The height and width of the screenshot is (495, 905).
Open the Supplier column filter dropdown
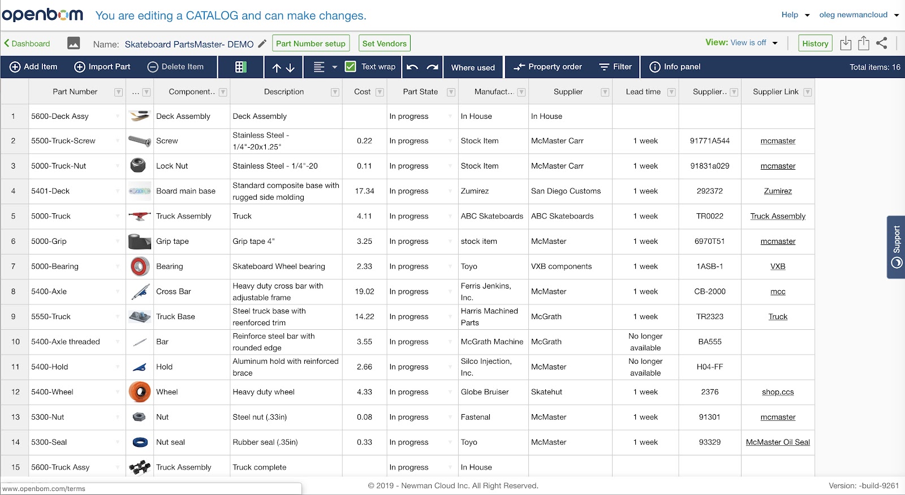pyautogui.click(x=605, y=92)
